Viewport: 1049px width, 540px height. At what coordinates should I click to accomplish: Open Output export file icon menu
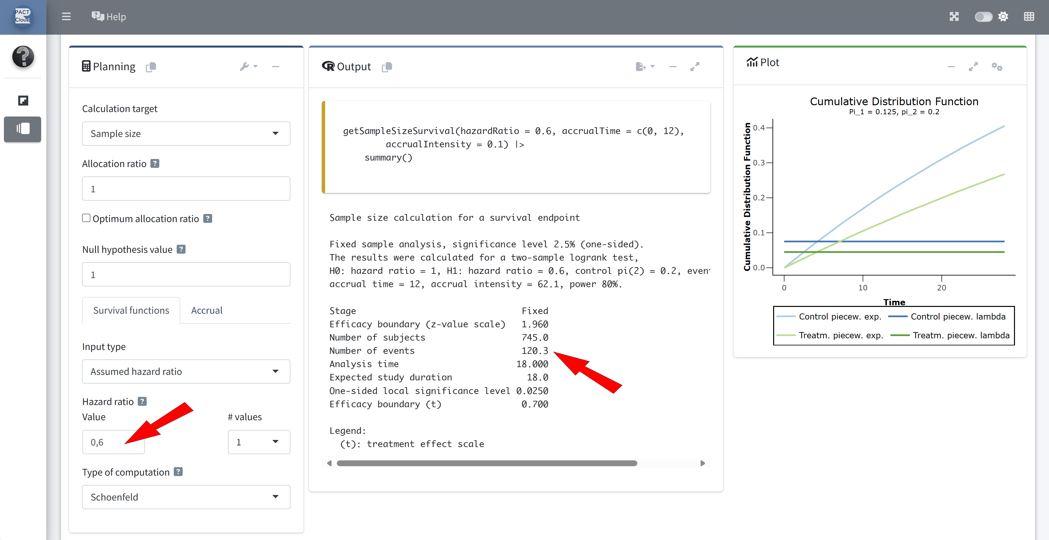coord(645,66)
